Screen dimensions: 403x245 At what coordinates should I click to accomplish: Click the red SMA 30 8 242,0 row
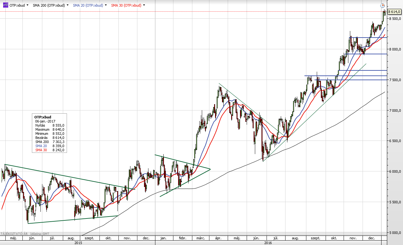click(x=50, y=150)
